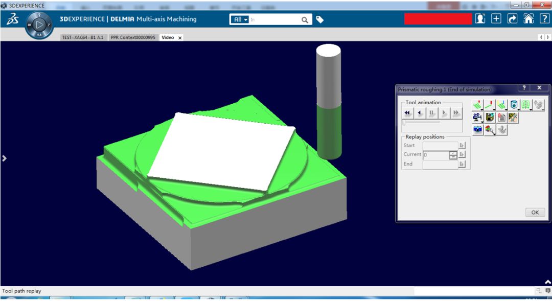Open the top bar help icon
This screenshot has height=301, width=552.
(544, 19)
